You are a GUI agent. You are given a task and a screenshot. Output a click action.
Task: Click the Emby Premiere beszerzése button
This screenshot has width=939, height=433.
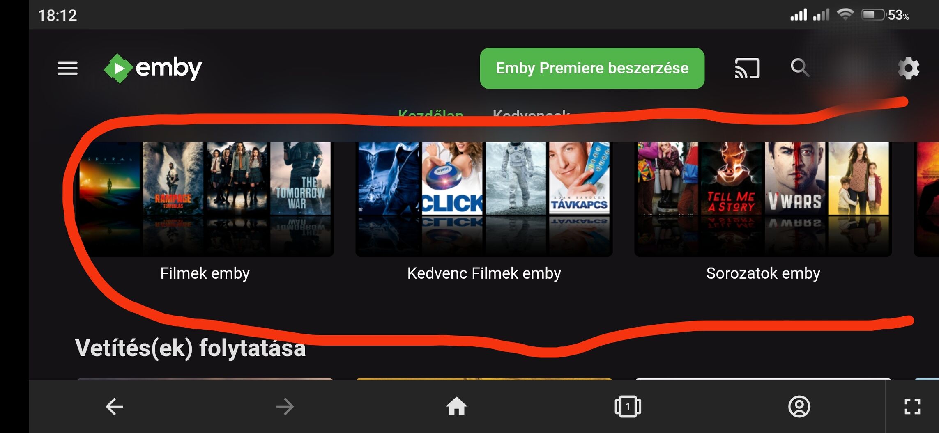click(x=592, y=68)
